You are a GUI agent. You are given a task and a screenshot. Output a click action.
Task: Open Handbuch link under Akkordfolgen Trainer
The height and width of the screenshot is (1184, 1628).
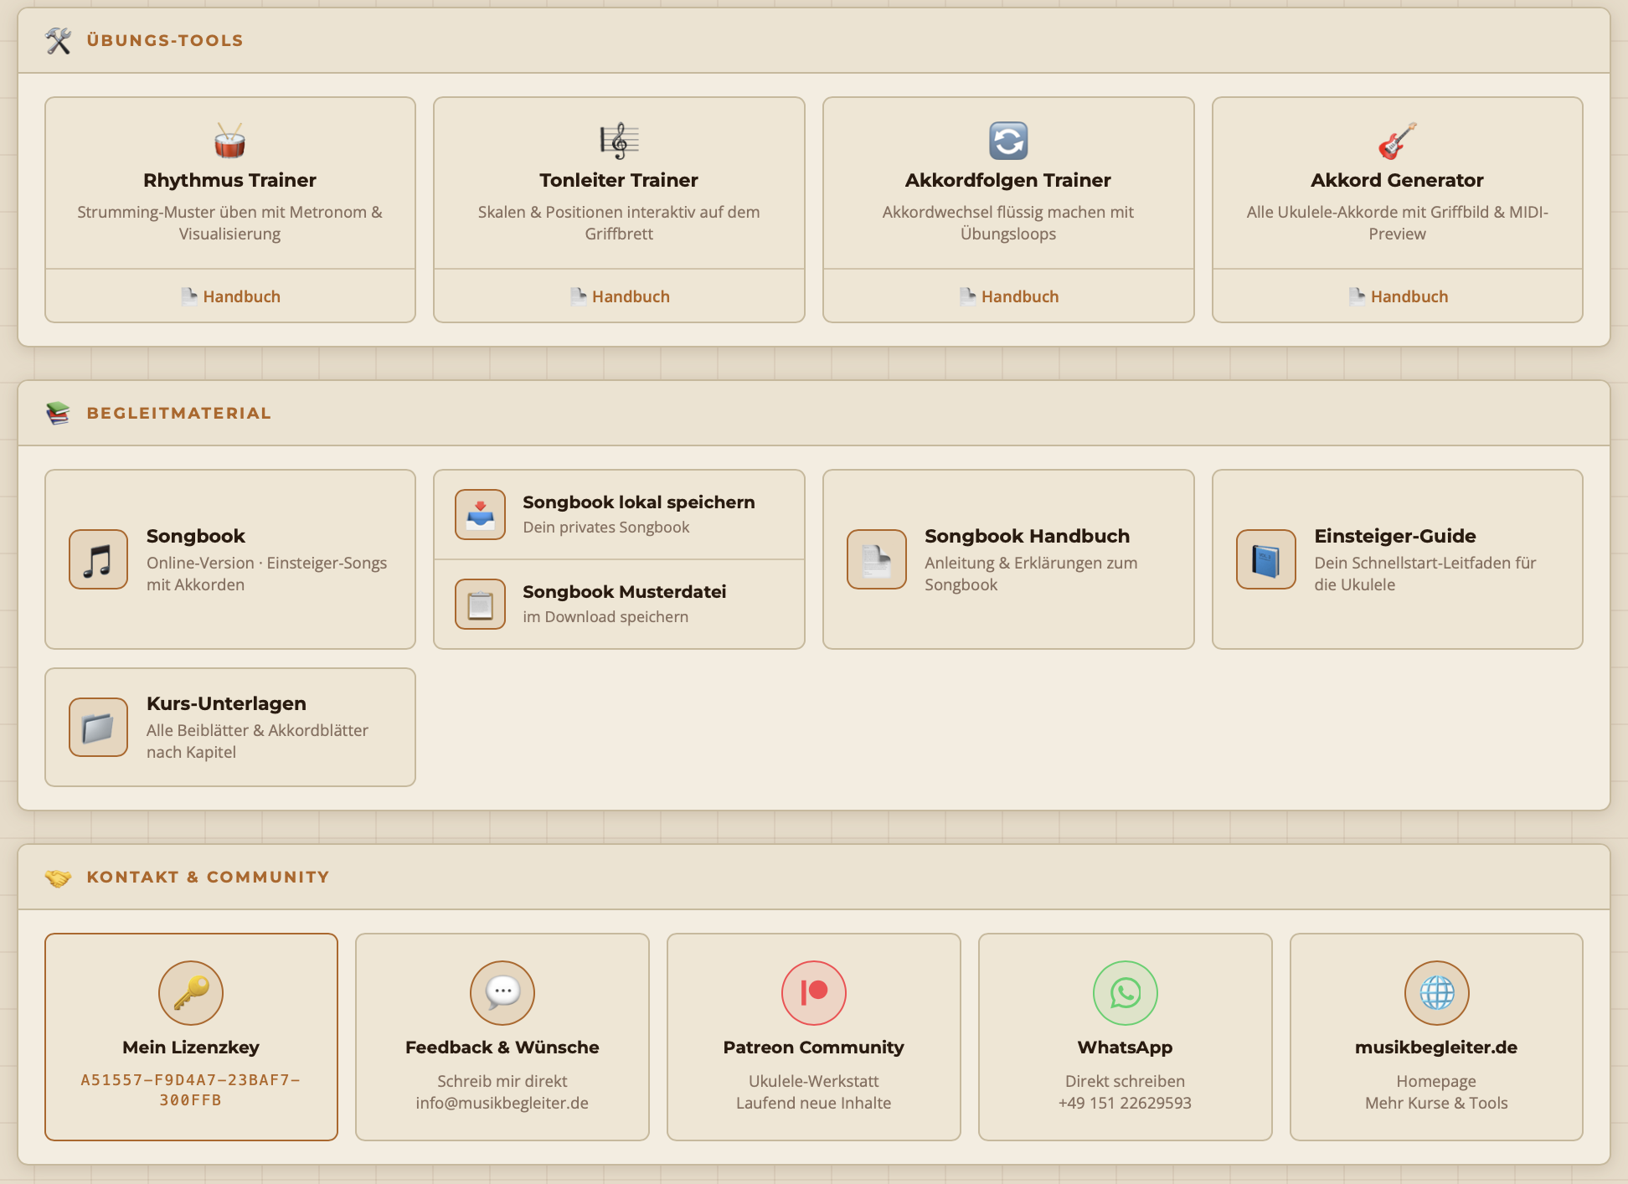pyautogui.click(x=1009, y=296)
